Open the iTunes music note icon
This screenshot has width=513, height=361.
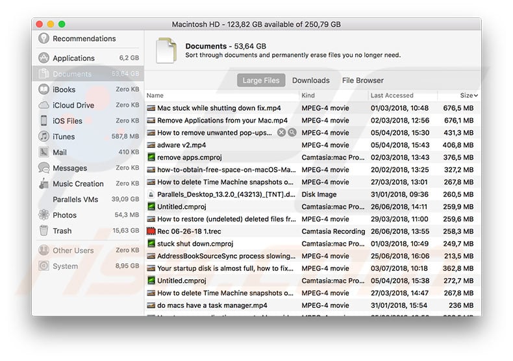[x=44, y=137]
